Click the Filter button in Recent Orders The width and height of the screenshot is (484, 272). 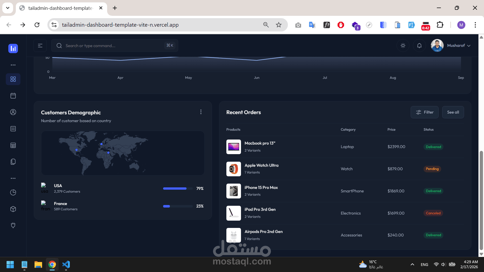(x=425, y=112)
